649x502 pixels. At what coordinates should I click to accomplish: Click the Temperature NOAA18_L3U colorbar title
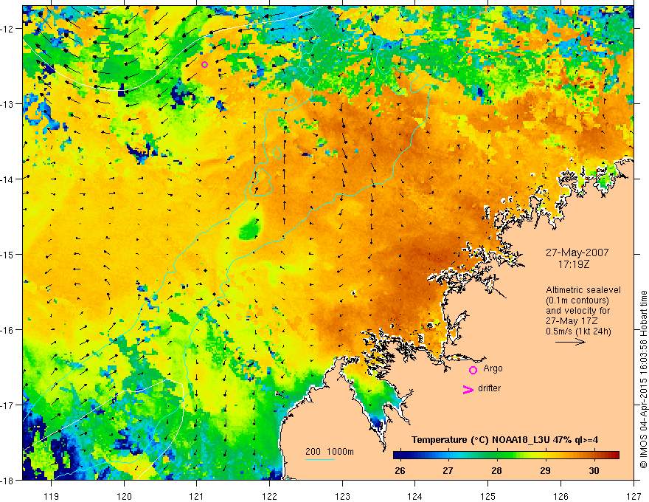504,440
